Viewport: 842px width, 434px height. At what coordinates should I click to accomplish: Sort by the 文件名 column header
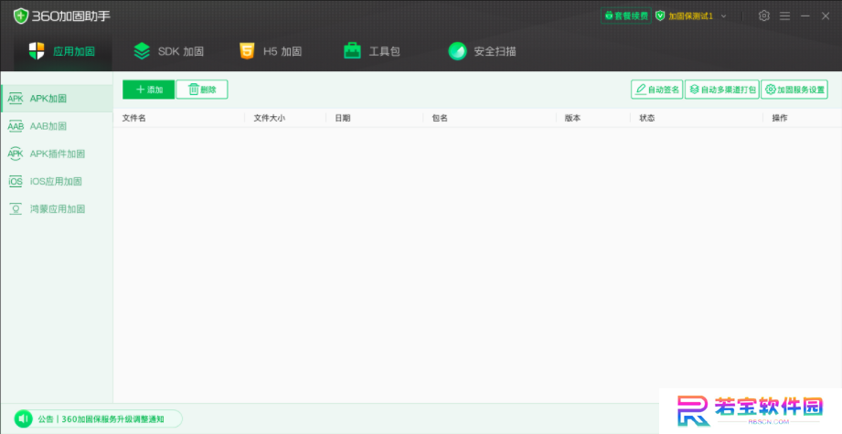(x=133, y=118)
